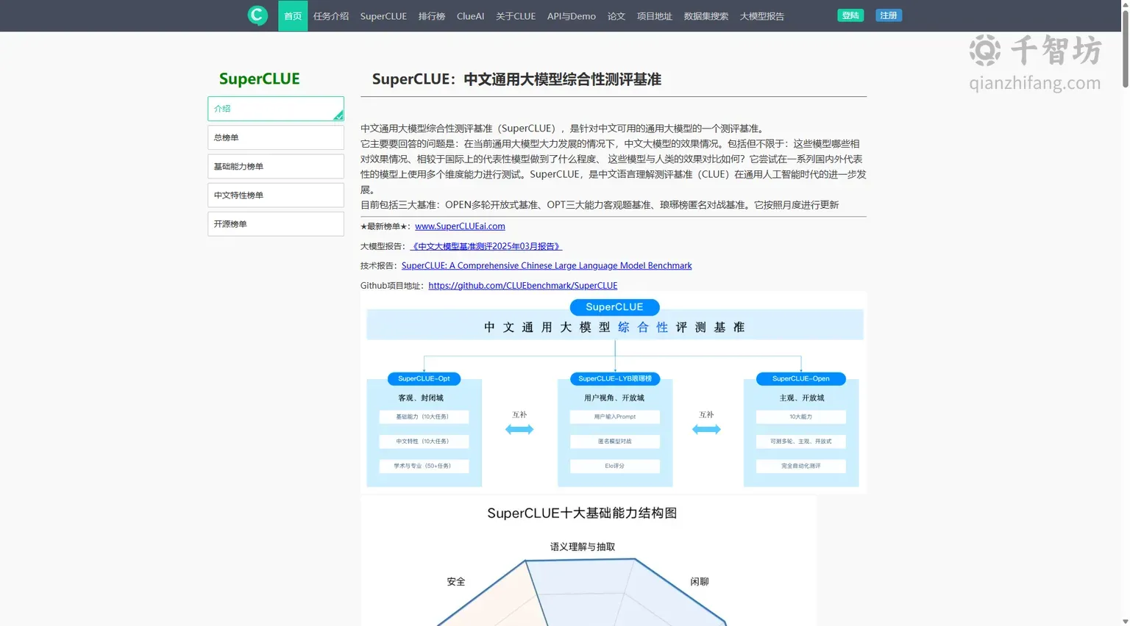Go to SuperCLUE in the top navigation
The width and height of the screenshot is (1130, 626).
click(x=383, y=15)
